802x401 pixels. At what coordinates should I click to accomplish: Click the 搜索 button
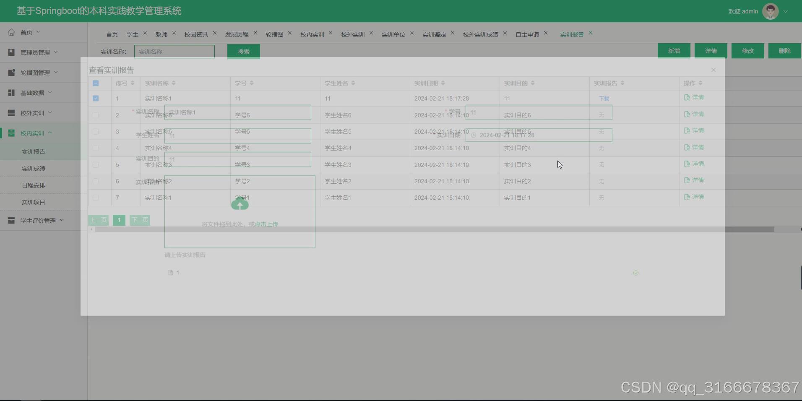(243, 51)
